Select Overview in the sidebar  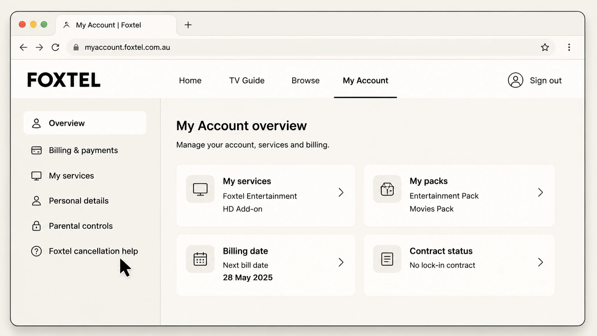[85, 123]
